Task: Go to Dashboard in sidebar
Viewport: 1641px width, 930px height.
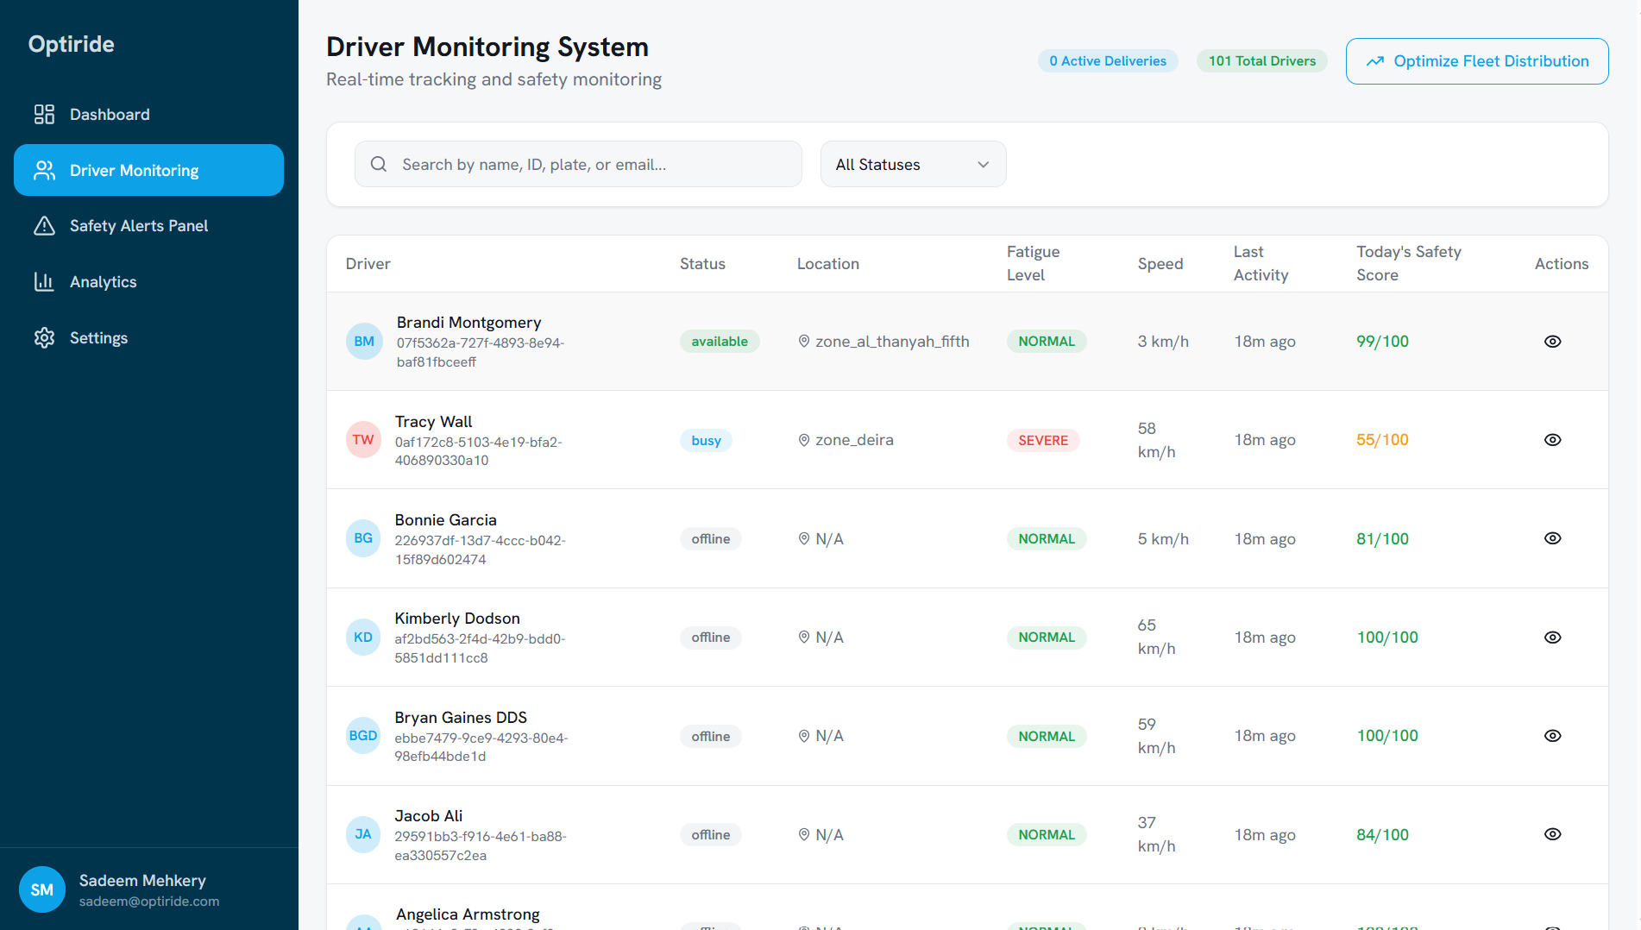Action: [x=148, y=114]
